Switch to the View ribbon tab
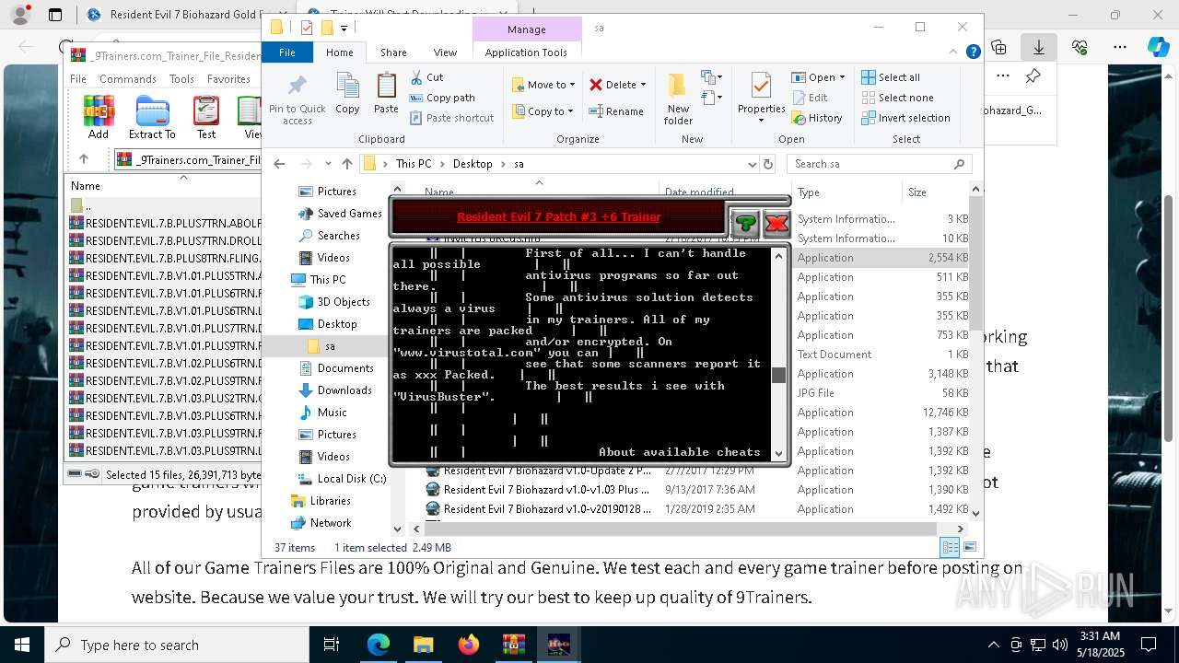The height and width of the screenshot is (663, 1179). click(x=445, y=52)
